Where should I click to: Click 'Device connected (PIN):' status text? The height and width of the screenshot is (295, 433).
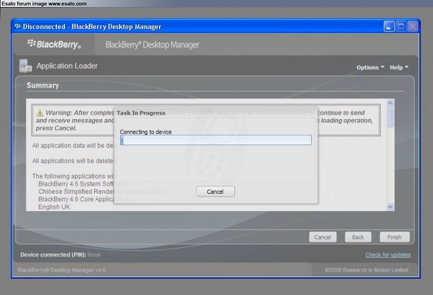(53, 254)
